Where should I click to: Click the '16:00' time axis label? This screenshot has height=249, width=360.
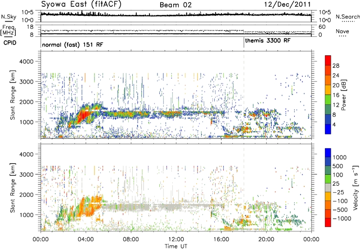pos(221,240)
